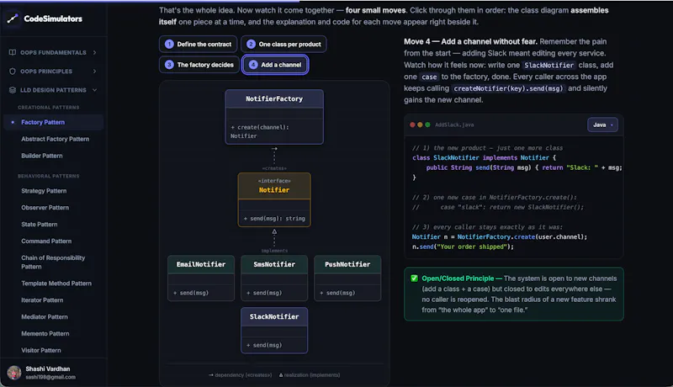Go to the State Pattern lesson
Screen dimensions: 673x387
point(40,225)
